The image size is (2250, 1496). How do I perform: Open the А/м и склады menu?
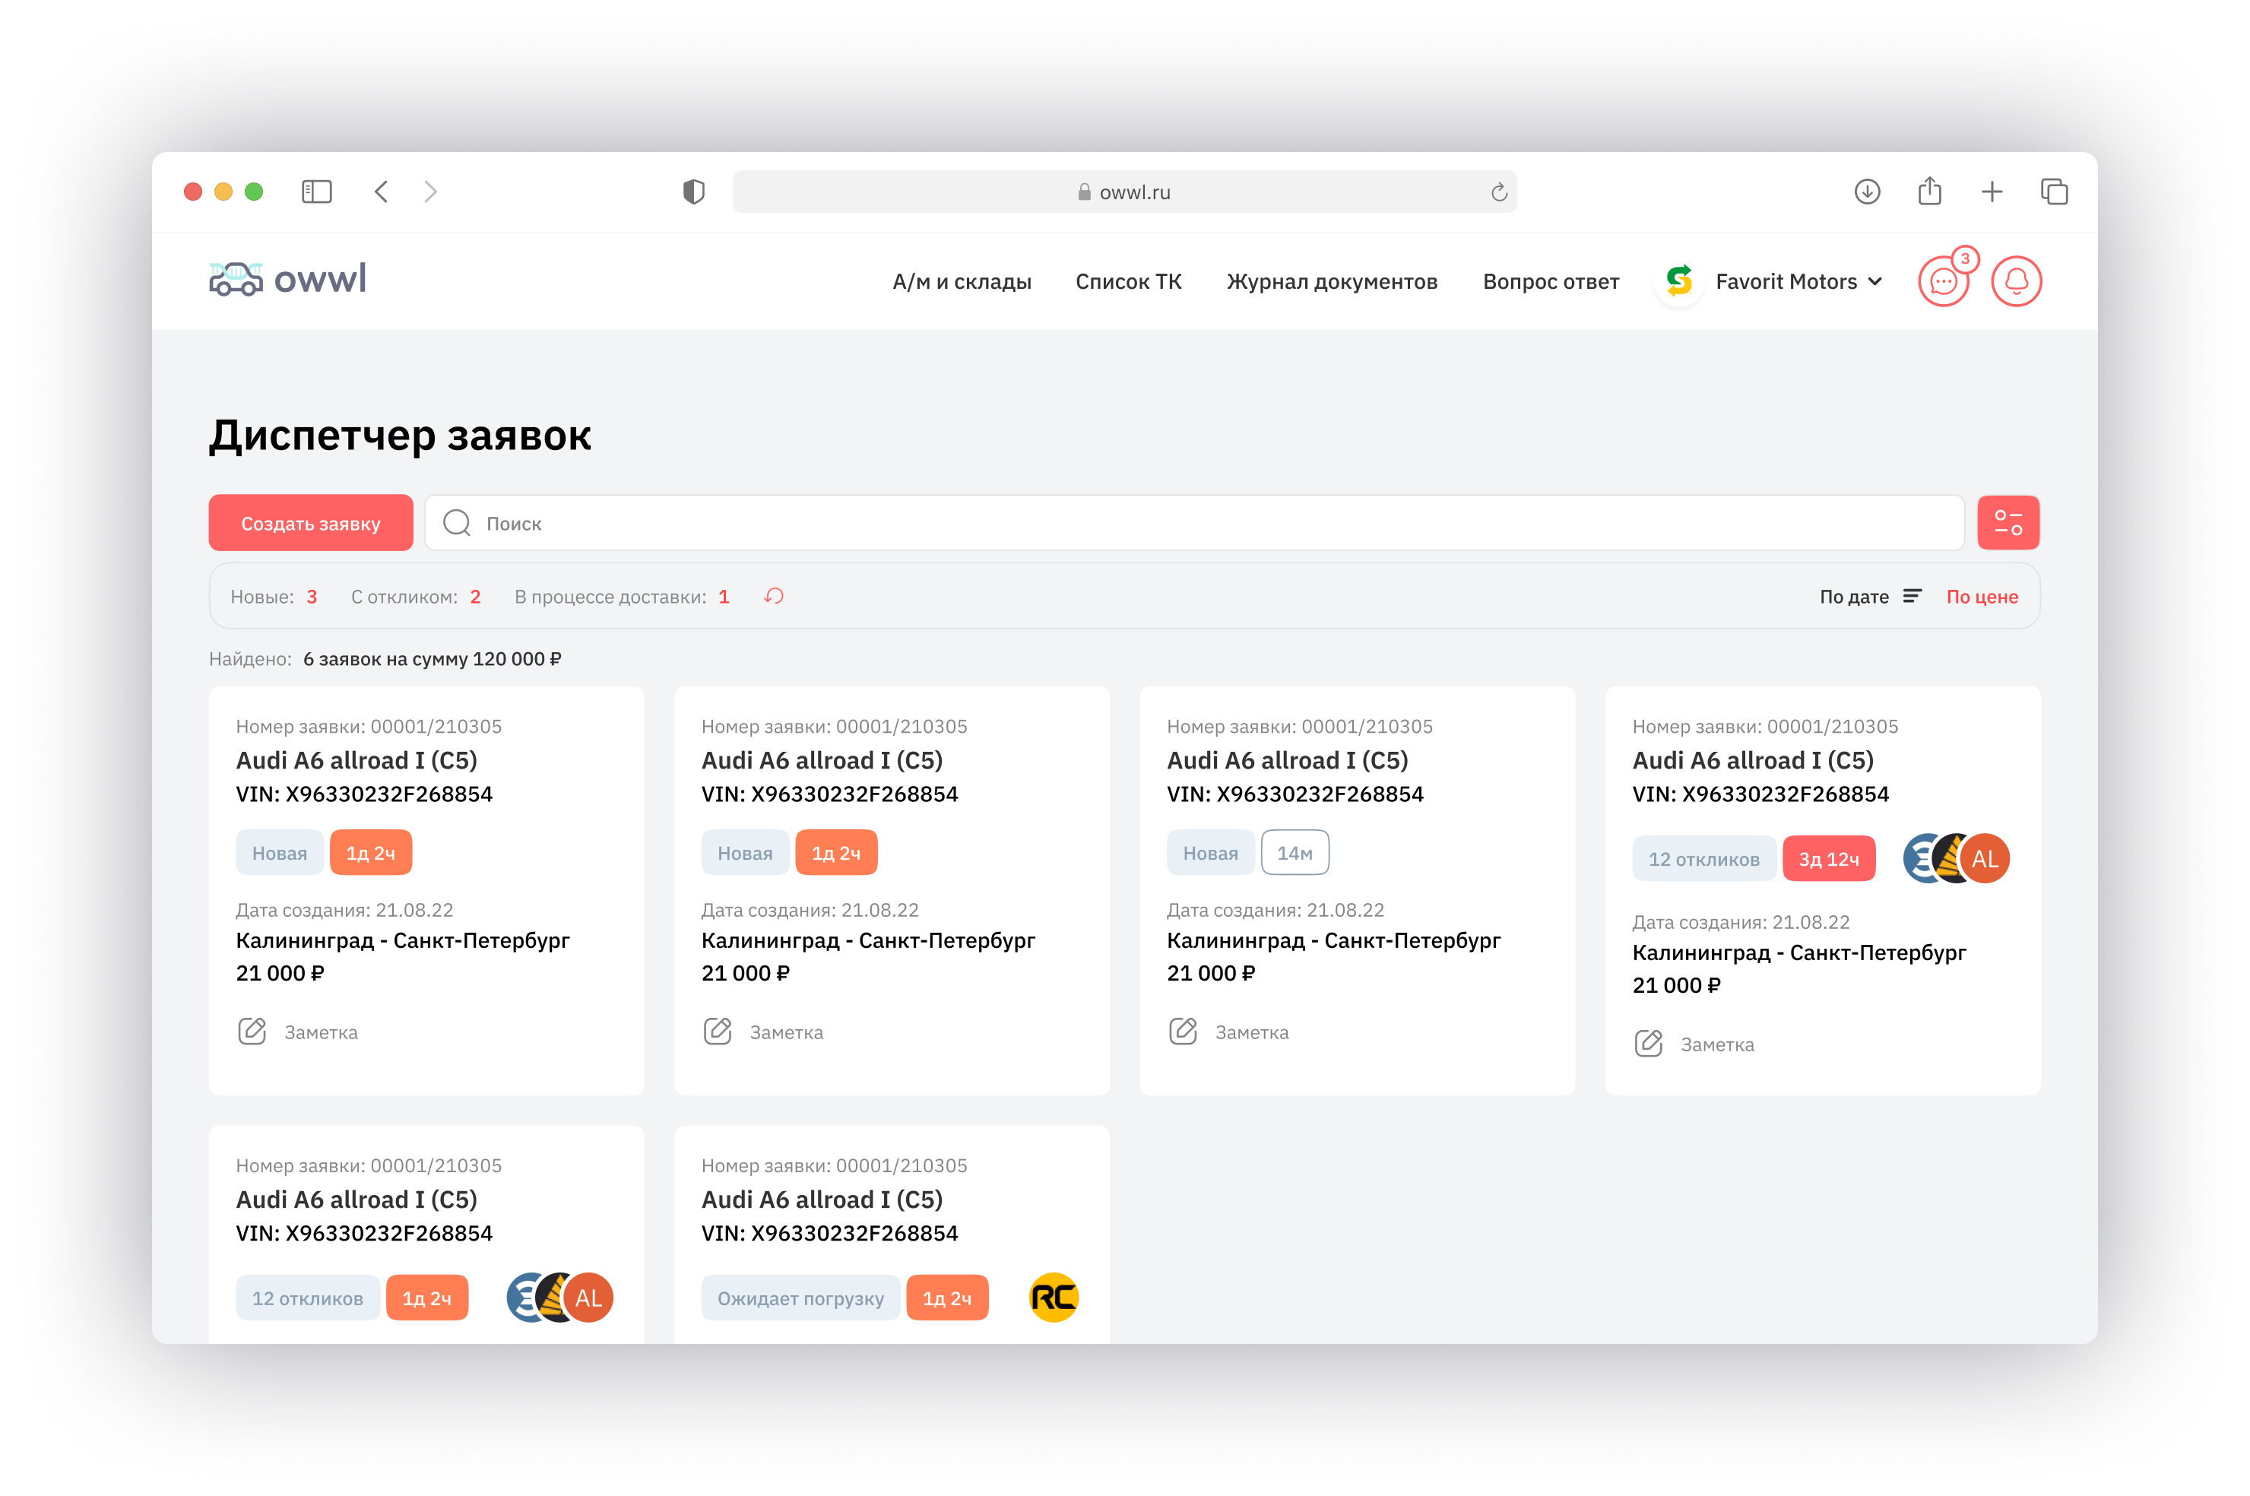point(962,281)
